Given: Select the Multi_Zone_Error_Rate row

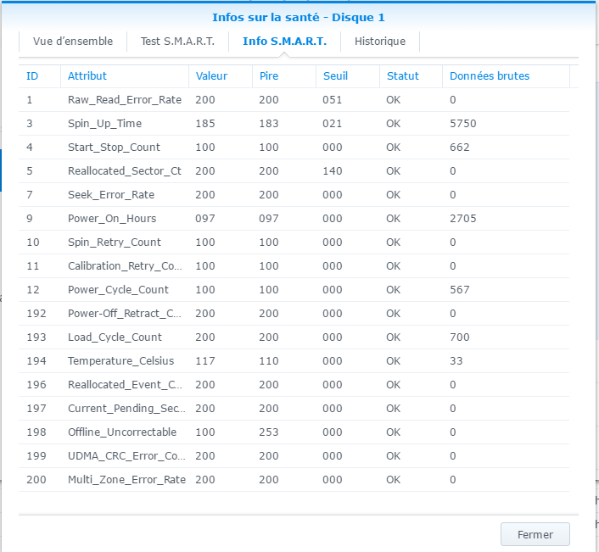Looking at the screenshot, I should 294,479.
